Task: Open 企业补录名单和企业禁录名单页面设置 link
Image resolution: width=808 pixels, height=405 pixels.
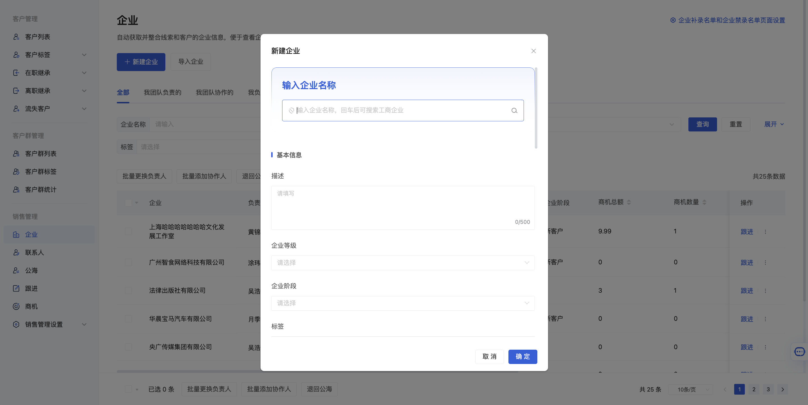Action: click(728, 20)
